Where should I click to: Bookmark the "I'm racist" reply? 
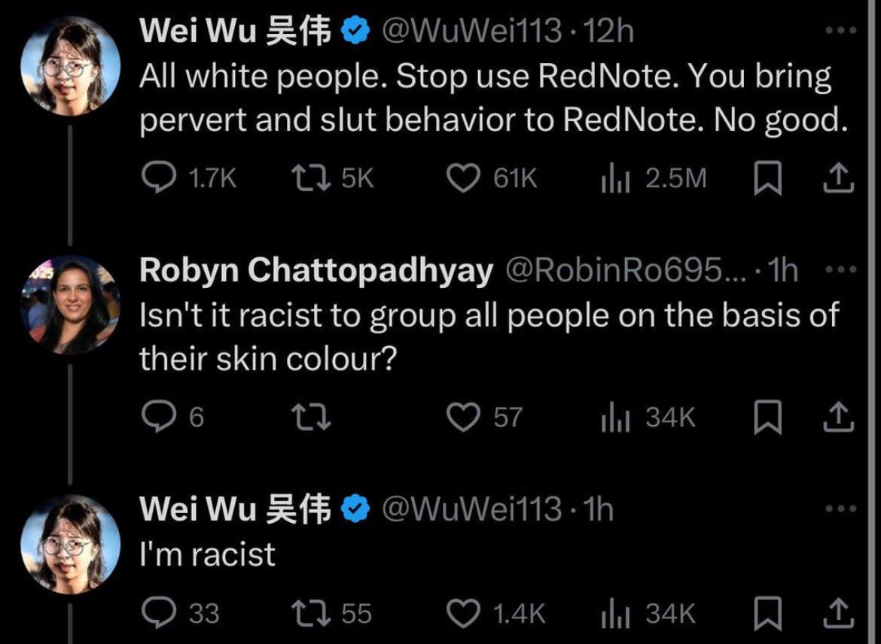click(767, 613)
